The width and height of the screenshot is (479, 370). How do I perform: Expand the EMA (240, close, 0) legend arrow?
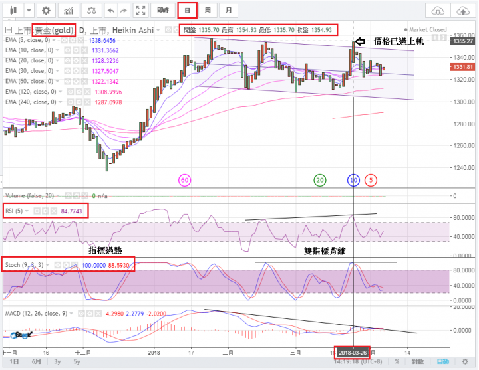point(60,102)
